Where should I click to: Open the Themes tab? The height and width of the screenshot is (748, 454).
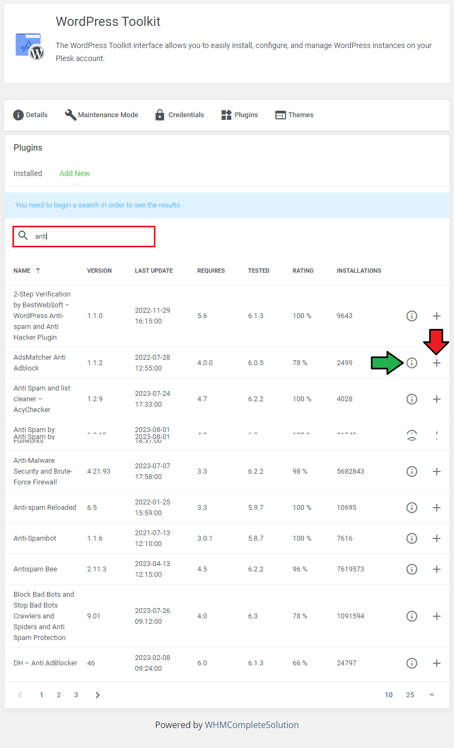coord(294,115)
